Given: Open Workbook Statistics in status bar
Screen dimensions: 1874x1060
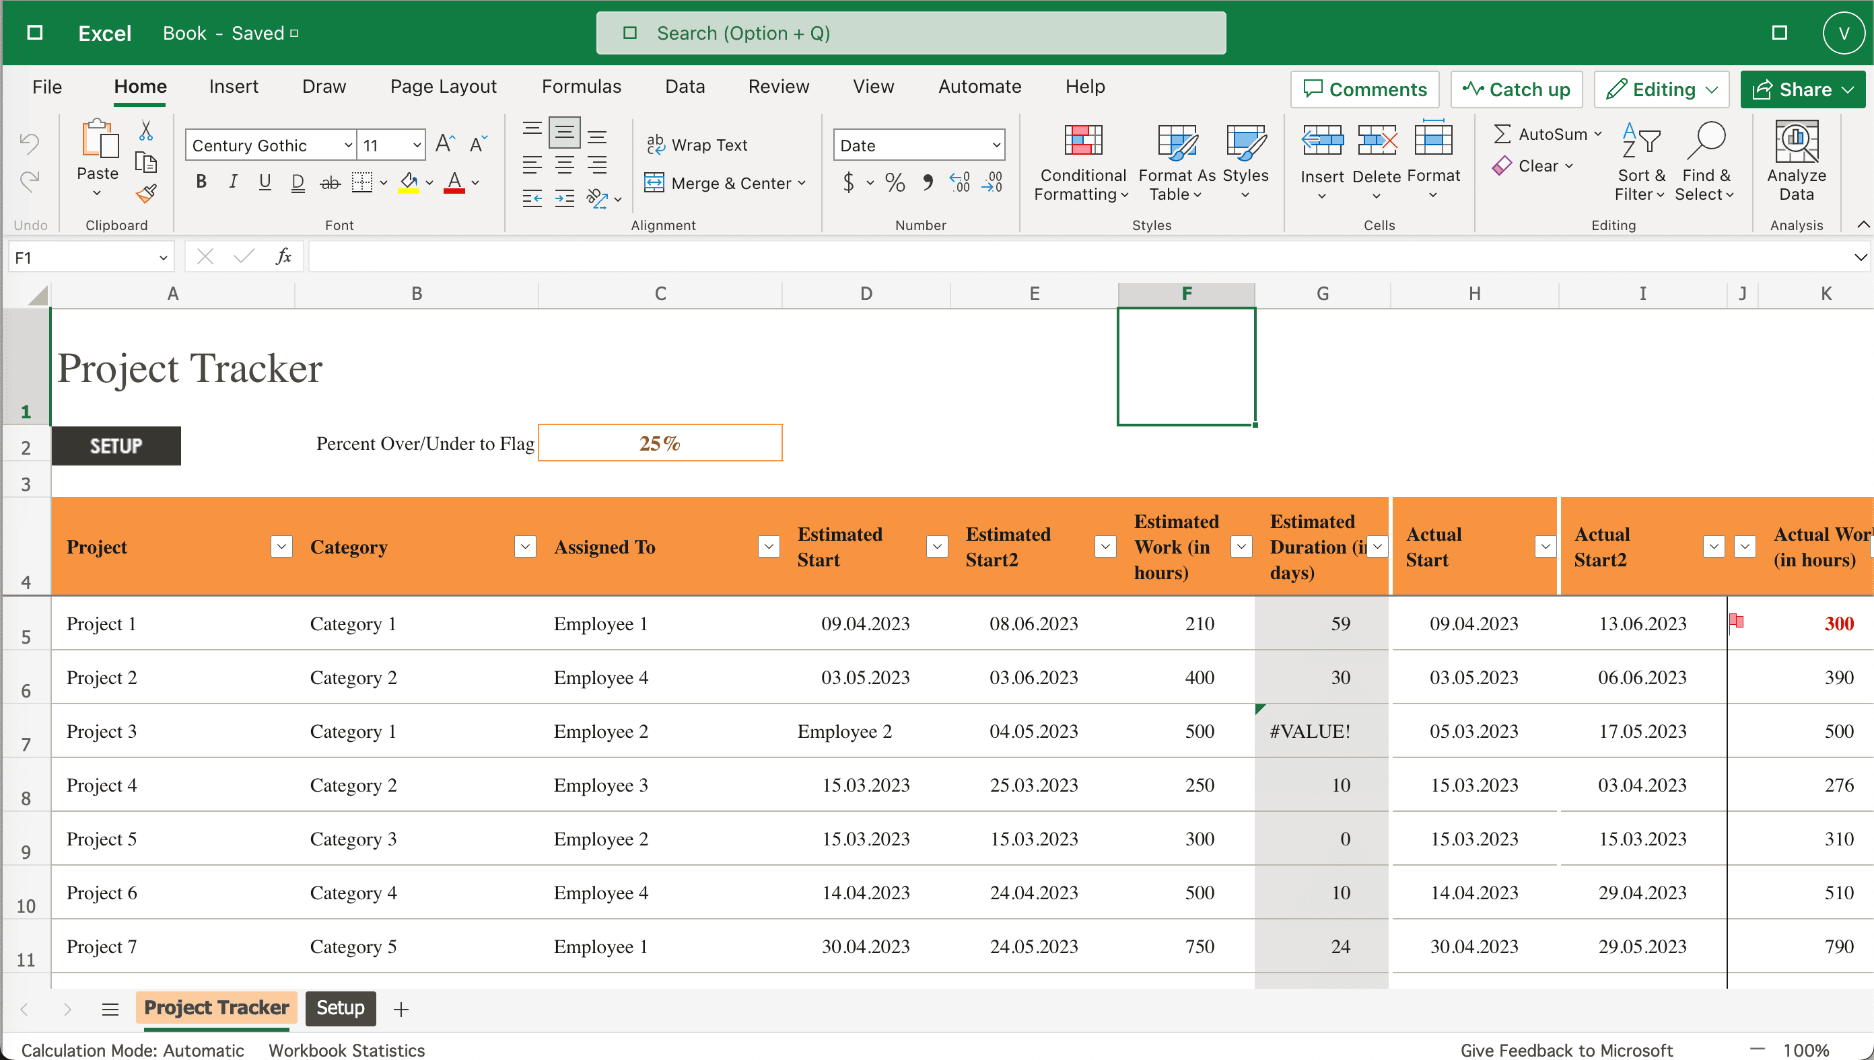Looking at the screenshot, I should (x=346, y=1050).
